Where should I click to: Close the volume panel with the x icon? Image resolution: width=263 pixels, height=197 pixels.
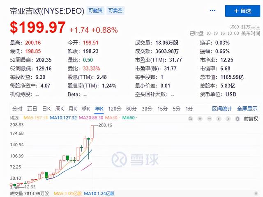(256, 193)
